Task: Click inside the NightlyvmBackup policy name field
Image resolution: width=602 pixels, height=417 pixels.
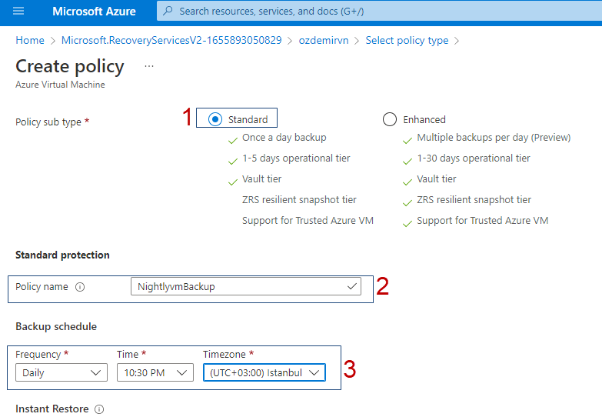Action: [x=246, y=286]
